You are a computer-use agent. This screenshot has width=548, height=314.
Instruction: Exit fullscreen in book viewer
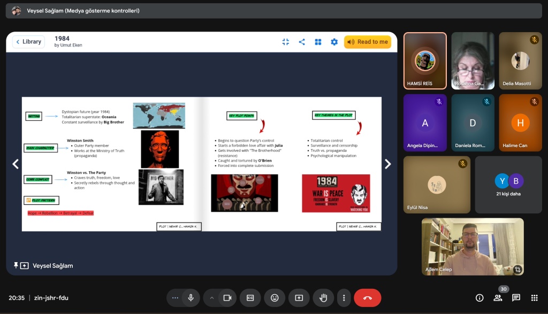point(286,42)
